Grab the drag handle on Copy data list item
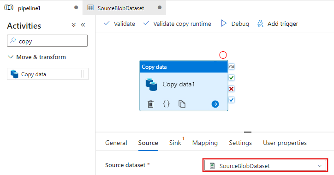This screenshot has height=175, width=334. click(84, 74)
